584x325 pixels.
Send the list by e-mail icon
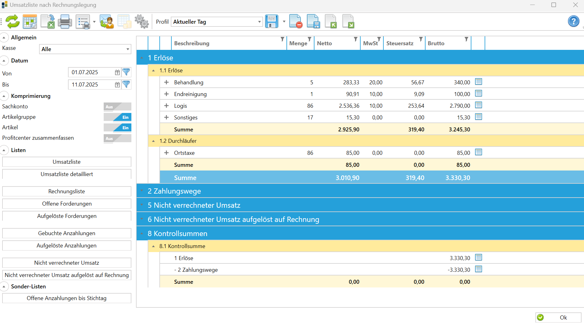click(x=107, y=22)
